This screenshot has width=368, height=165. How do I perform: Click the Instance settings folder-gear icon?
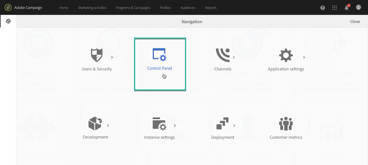(x=160, y=124)
